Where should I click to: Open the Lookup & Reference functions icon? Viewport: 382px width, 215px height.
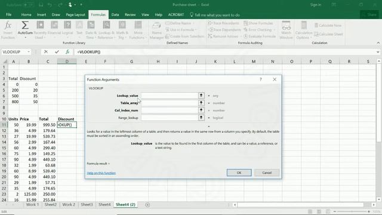tap(106, 25)
